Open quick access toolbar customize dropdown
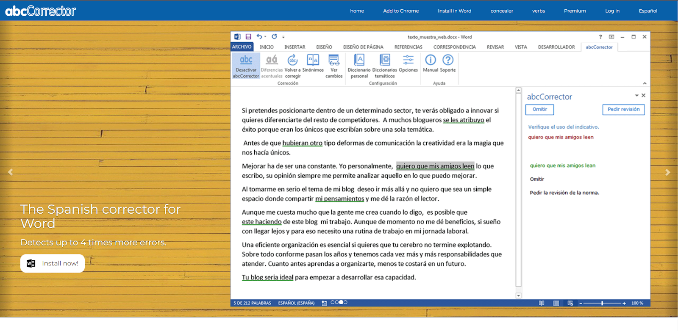The width and height of the screenshot is (678, 331). (x=283, y=37)
